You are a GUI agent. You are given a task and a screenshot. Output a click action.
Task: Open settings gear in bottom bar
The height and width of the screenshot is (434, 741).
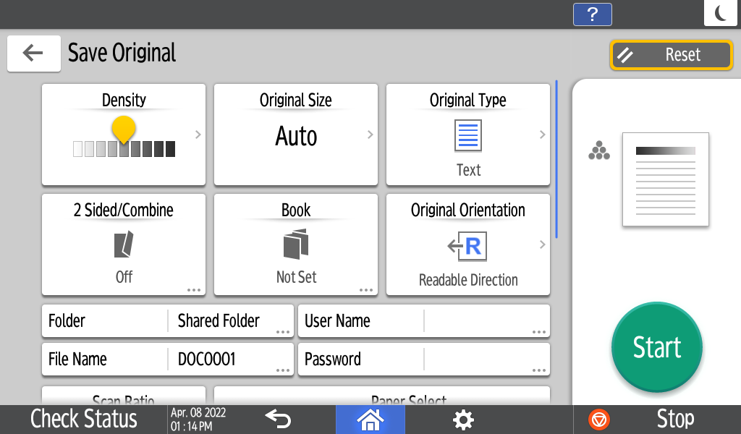click(463, 420)
